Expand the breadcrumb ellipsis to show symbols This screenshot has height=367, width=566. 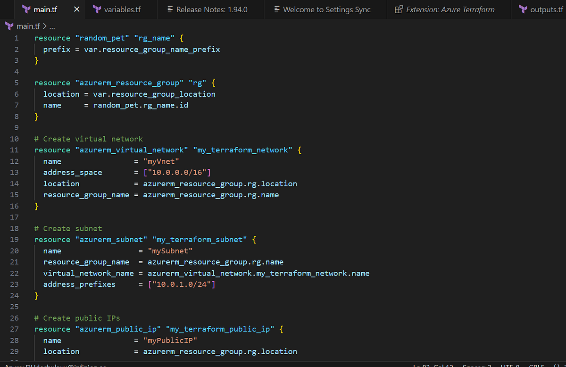coord(51,26)
